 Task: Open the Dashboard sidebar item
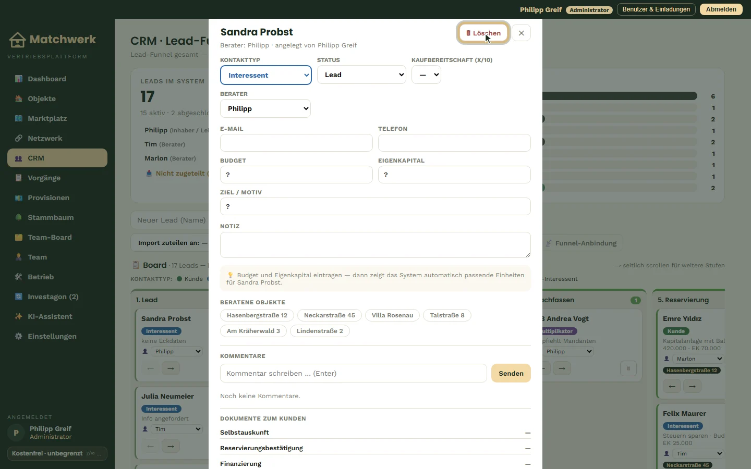pos(57,79)
